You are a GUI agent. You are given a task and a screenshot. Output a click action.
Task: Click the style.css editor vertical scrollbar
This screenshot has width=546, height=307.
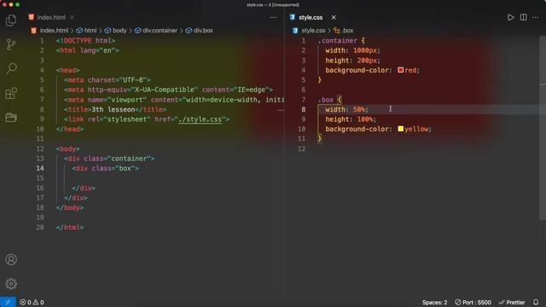(543, 127)
